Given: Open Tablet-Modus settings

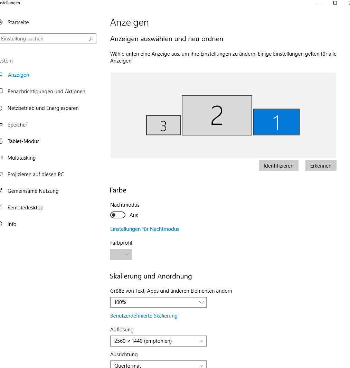Looking at the screenshot, I should tap(23, 141).
